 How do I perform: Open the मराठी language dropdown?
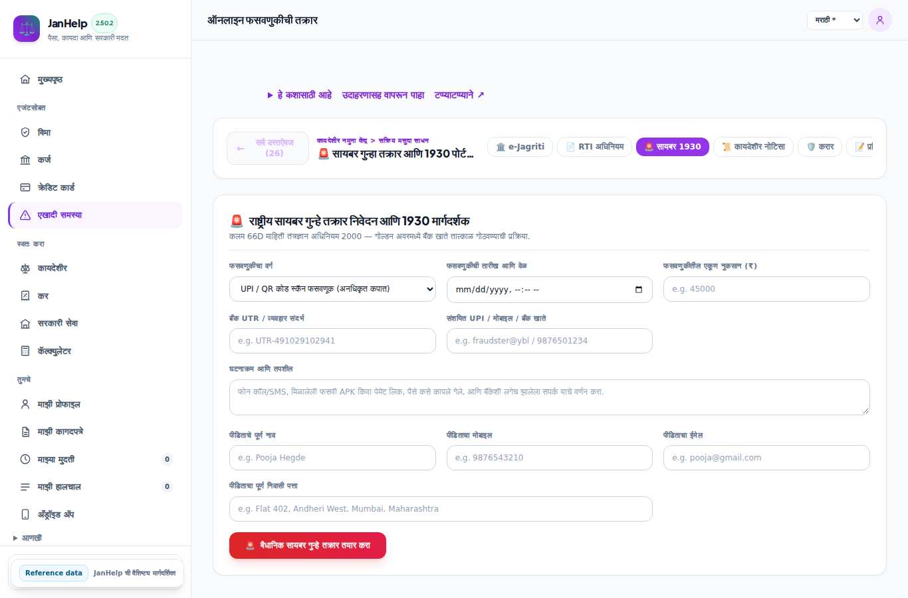835,20
